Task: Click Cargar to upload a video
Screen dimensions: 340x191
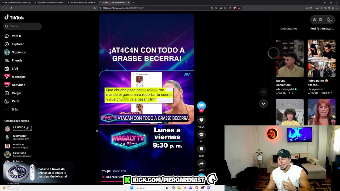Action: point(13,93)
